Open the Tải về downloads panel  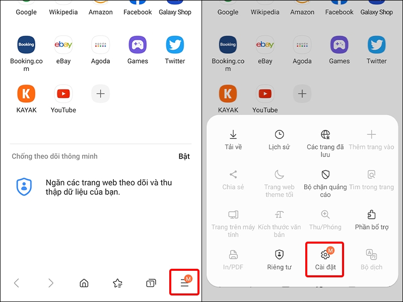[x=233, y=139]
